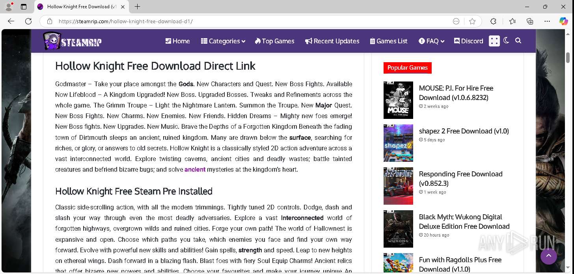
Task: Open the Games List page
Action: tap(389, 41)
